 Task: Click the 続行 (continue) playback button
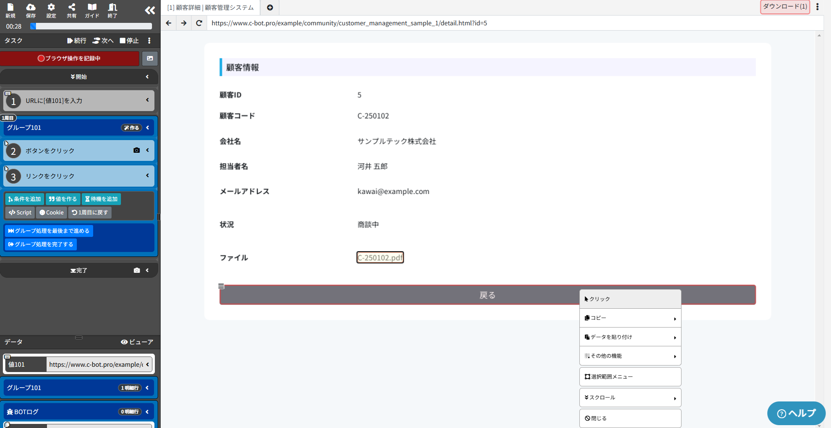click(x=77, y=40)
